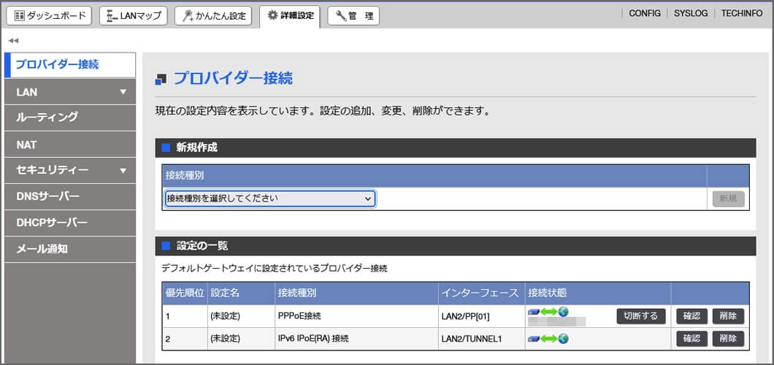Open DHCPサーバー in sidebar

pyautogui.click(x=69, y=223)
